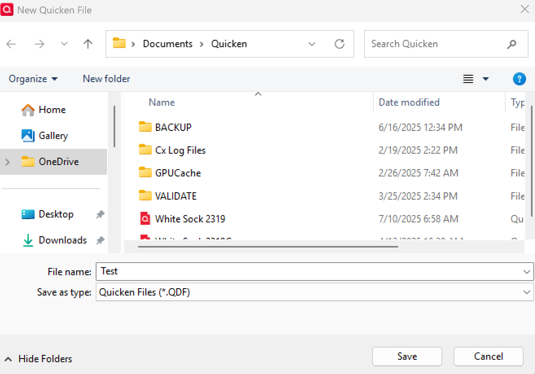The width and height of the screenshot is (535, 374).
Task: Click the Cx Log Files folder icon
Action: 145,150
